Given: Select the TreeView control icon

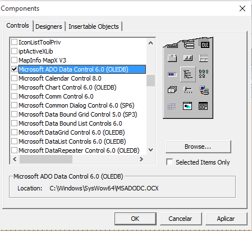Looking at the screenshot, I should [x=188, y=74].
